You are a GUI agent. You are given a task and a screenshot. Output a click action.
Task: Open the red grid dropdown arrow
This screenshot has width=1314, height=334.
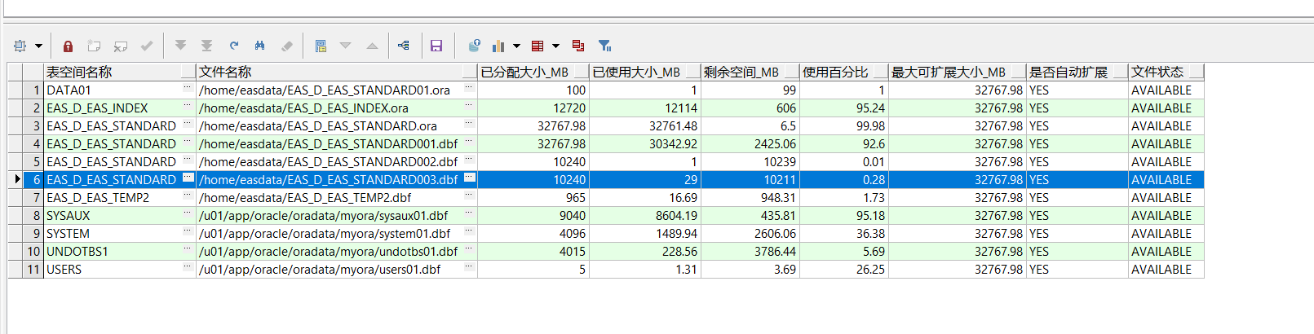pos(555,46)
